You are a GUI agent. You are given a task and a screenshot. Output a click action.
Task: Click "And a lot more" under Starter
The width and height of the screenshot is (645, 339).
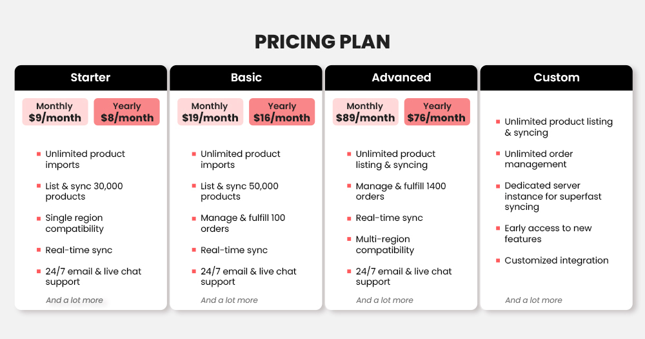(74, 300)
